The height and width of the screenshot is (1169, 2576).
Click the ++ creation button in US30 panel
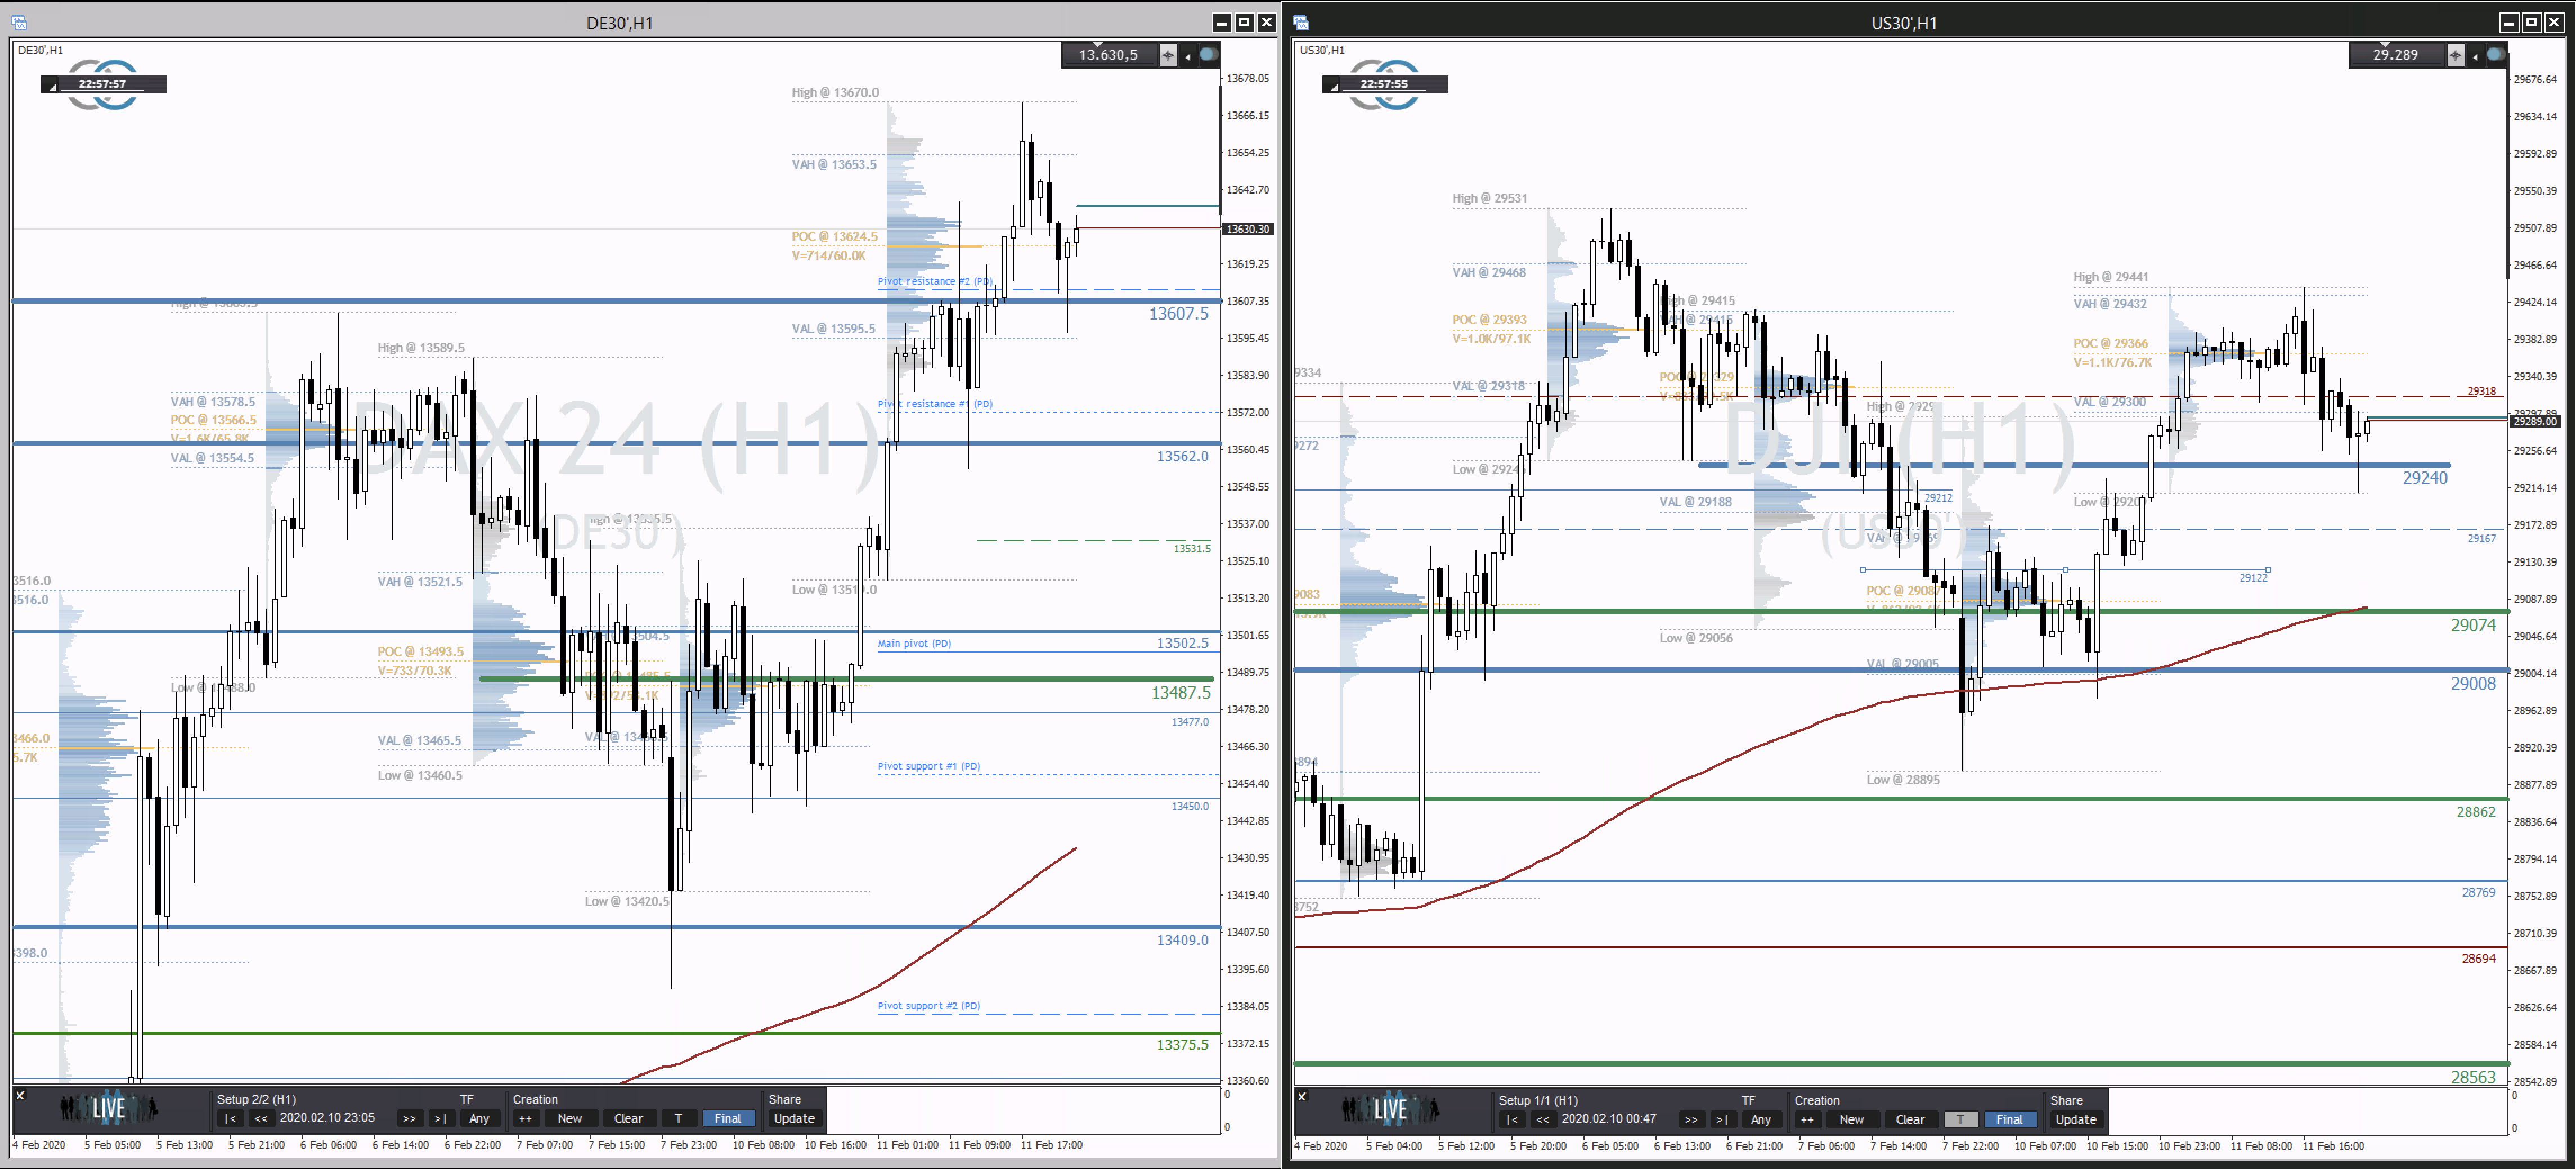coord(1807,1119)
